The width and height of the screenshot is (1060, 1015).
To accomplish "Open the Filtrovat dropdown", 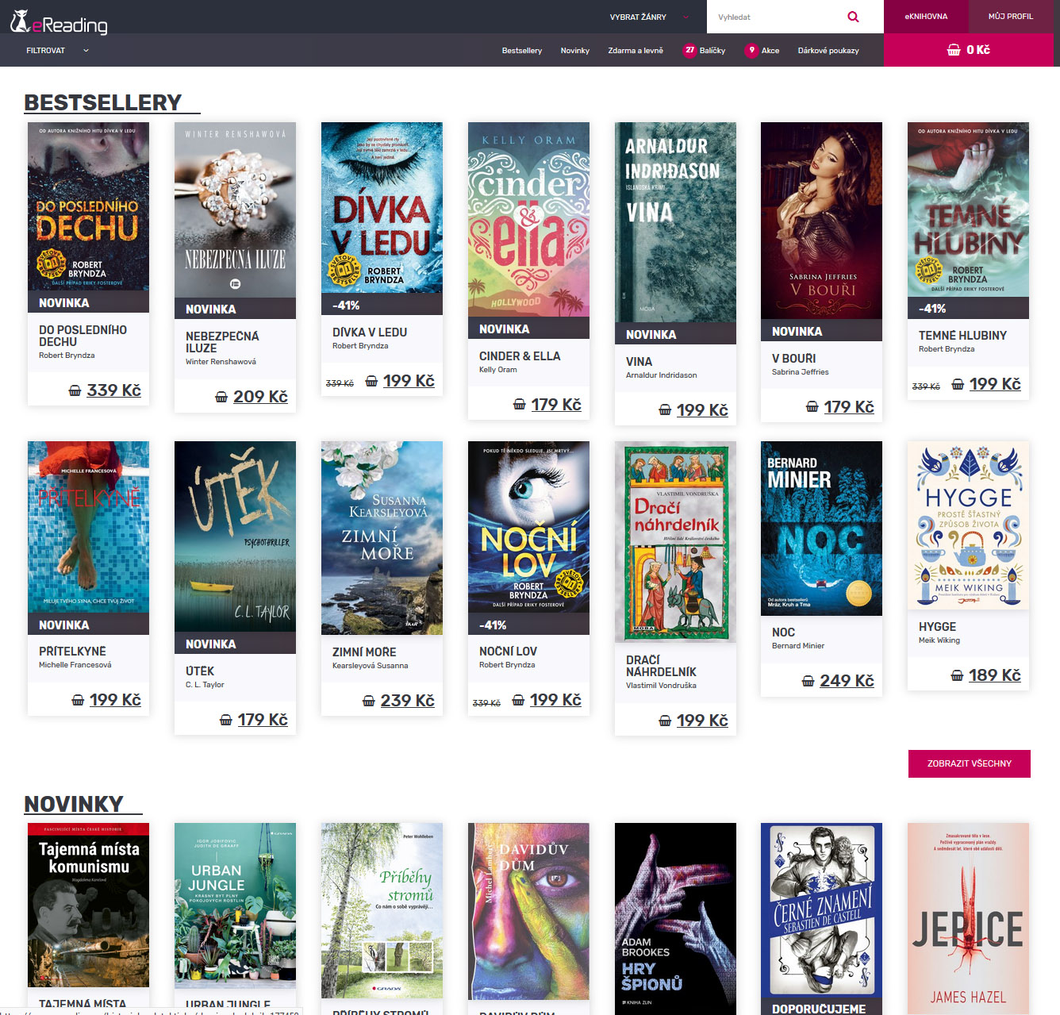I will (x=57, y=51).
